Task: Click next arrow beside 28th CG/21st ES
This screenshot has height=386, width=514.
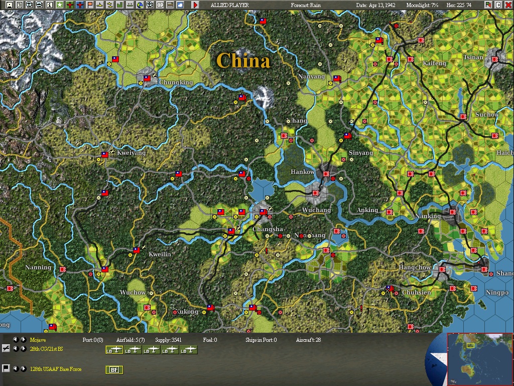Action: (x=24, y=349)
